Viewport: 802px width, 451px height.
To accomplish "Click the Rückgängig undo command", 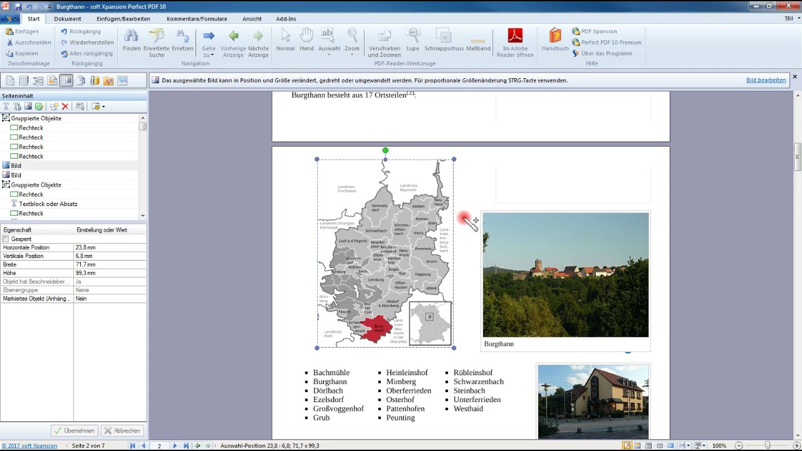I will click(x=81, y=31).
